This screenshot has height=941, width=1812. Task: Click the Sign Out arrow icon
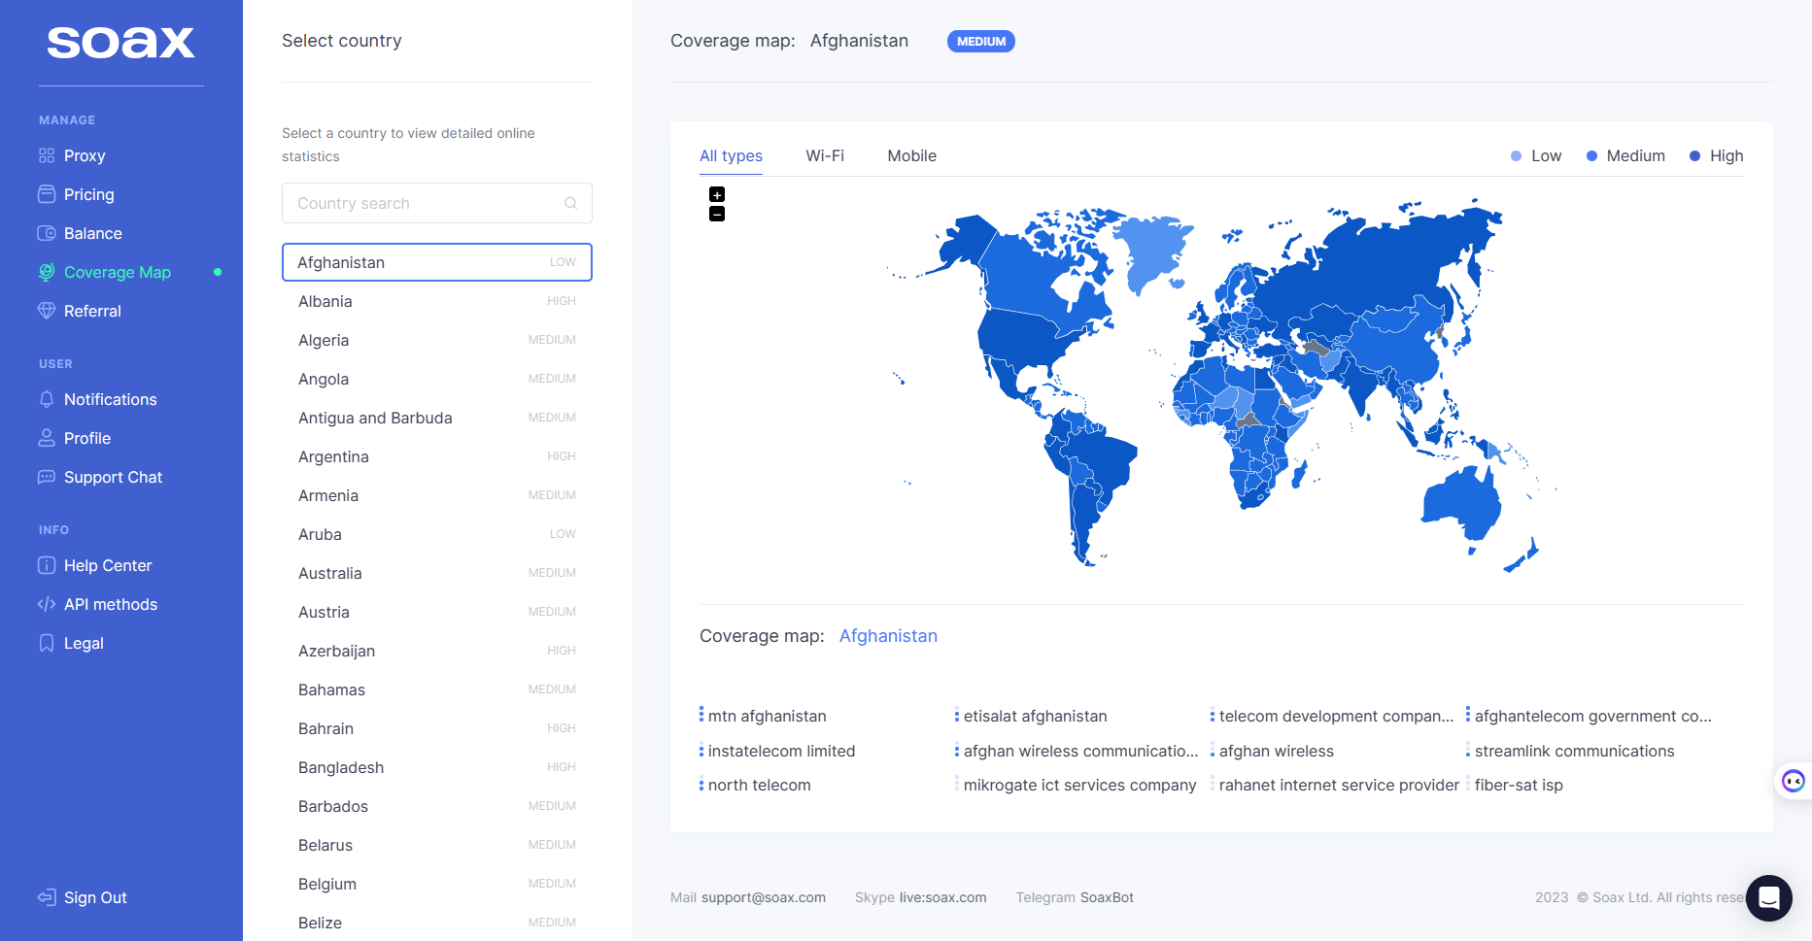coord(47,897)
